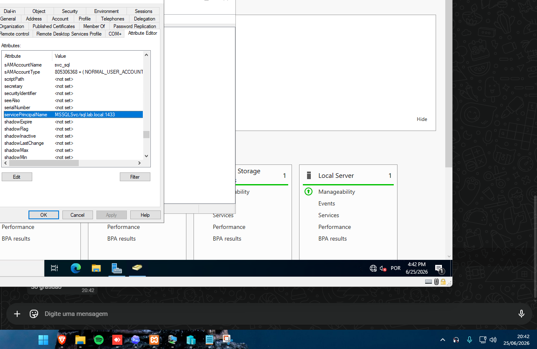This screenshot has height=349, width=537.
Task: Open the Security tab
Action: coord(70,11)
